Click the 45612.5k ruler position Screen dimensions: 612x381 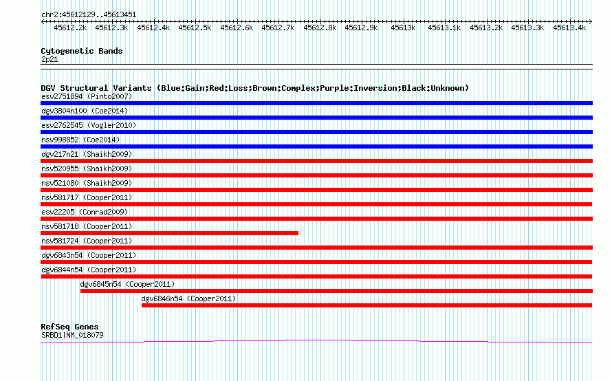click(195, 28)
